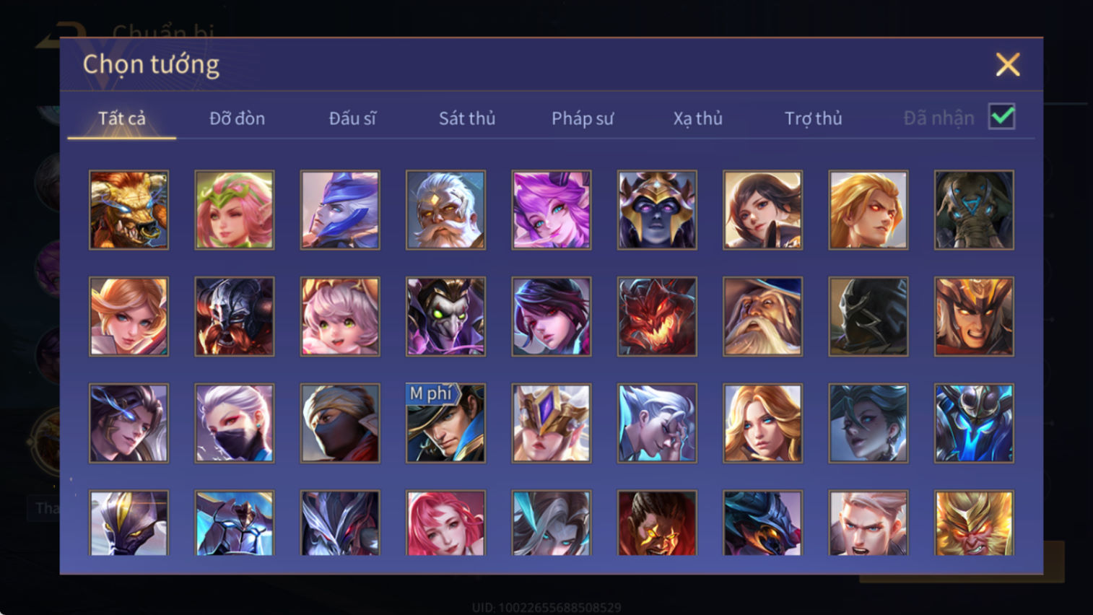This screenshot has width=1093, height=615.
Task: Switch to the 'Xạ thủ' tab
Action: [698, 118]
